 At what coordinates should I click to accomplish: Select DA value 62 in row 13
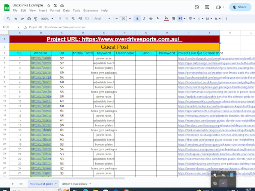coord(62,101)
